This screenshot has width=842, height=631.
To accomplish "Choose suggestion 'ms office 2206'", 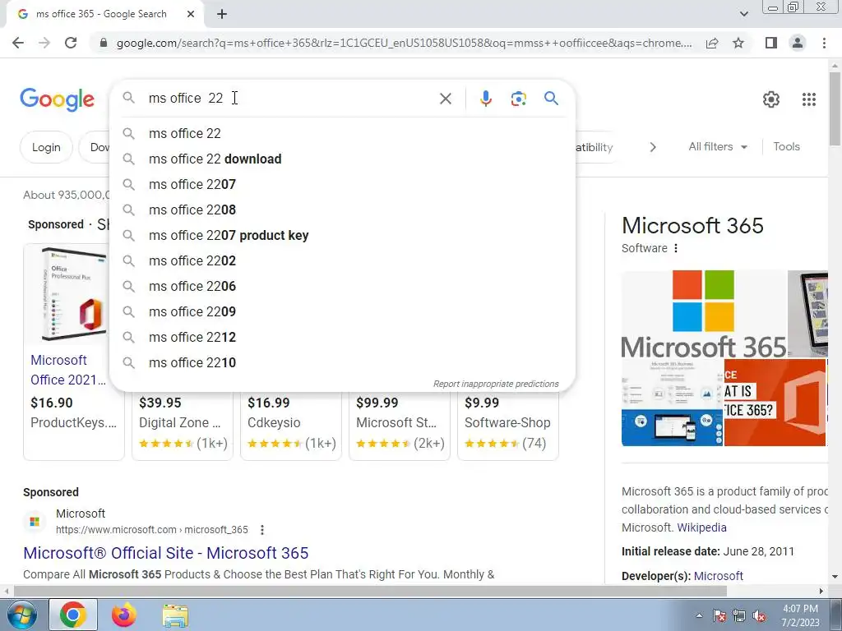I will [342, 287].
